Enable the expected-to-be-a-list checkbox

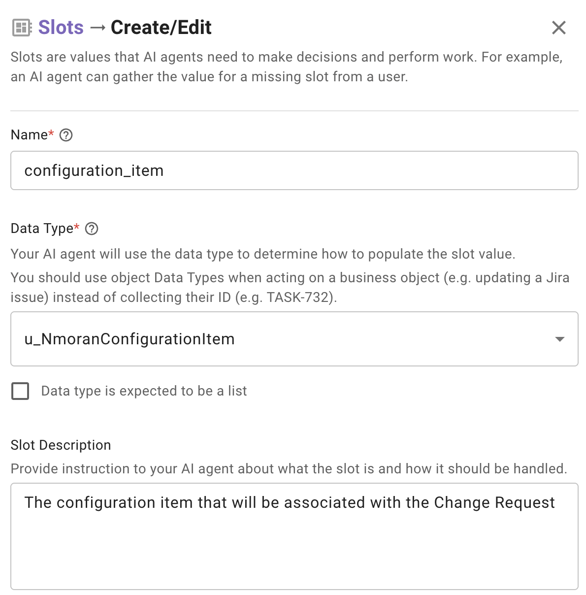[20, 391]
